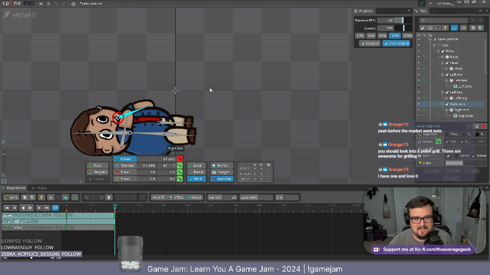Viewport: 490px width, 275px height.
Task: Enable Adjust key mode in dopesheet
Action: (195, 197)
